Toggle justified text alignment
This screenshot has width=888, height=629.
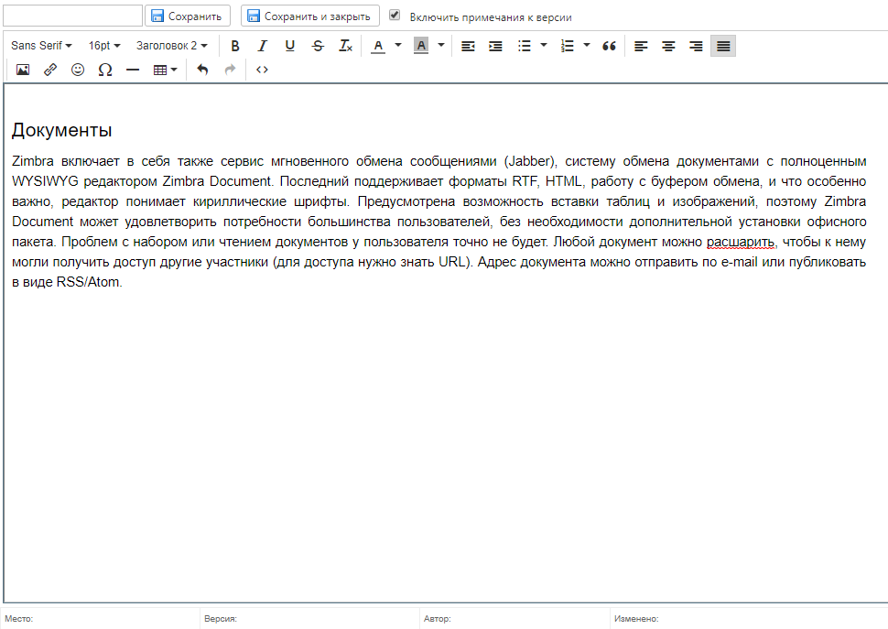723,46
